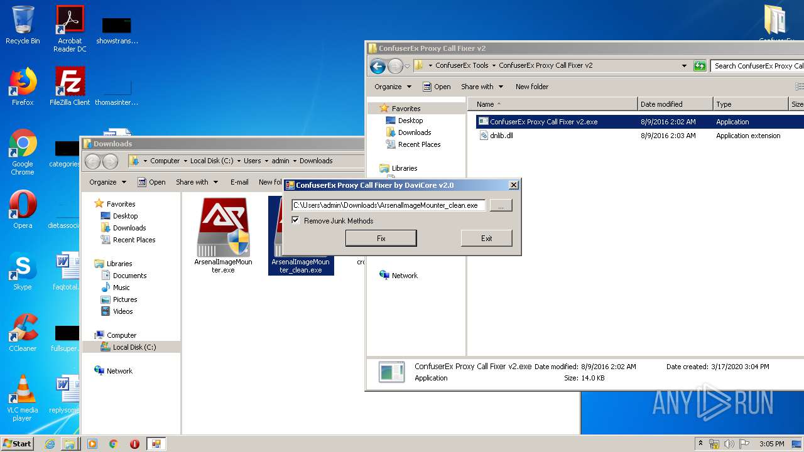
Task: Open replysome Word document on desktop
Action: point(66,394)
